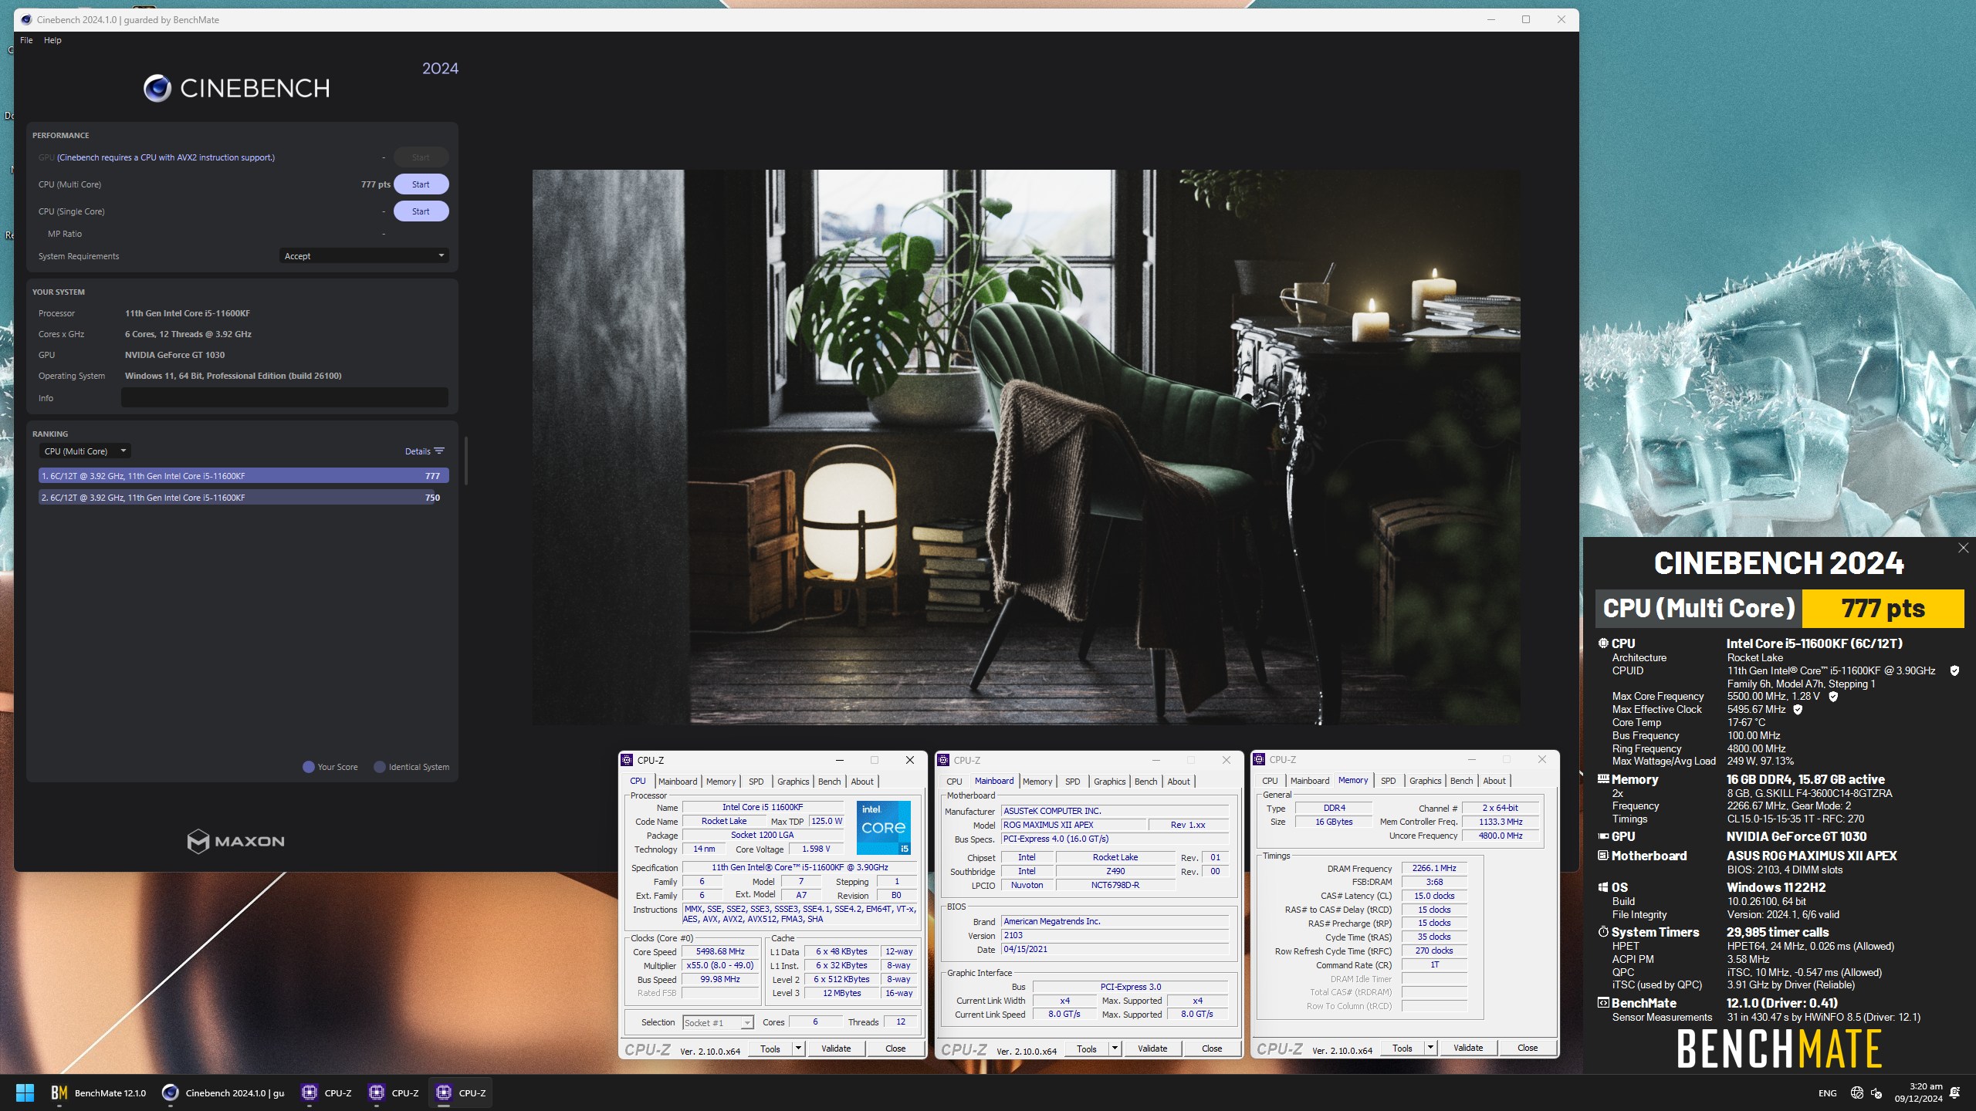This screenshot has height=1111, width=1976.
Task: Click the ranking list scrollbar
Action: 465,461
